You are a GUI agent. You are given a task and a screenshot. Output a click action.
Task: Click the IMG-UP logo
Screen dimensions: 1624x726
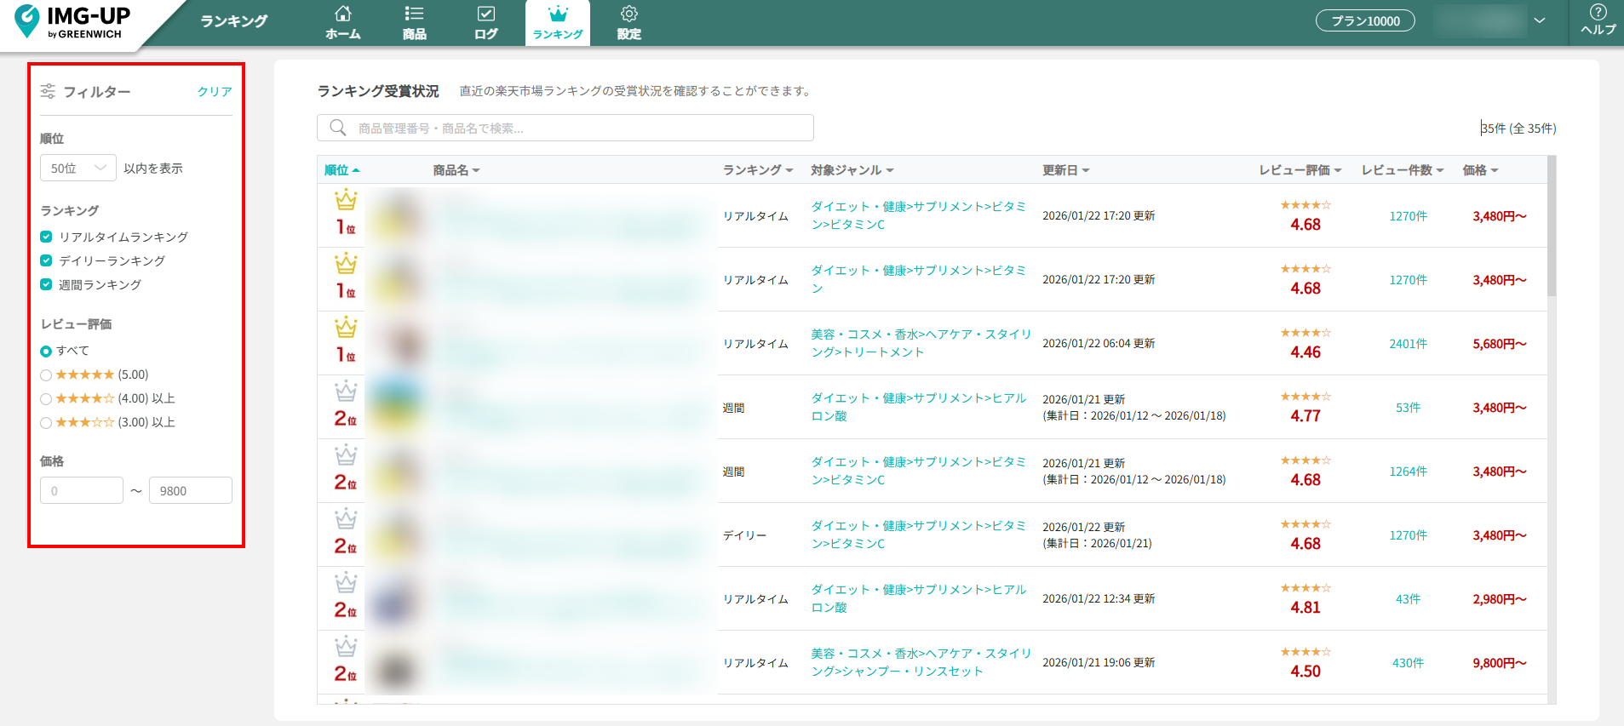74,22
